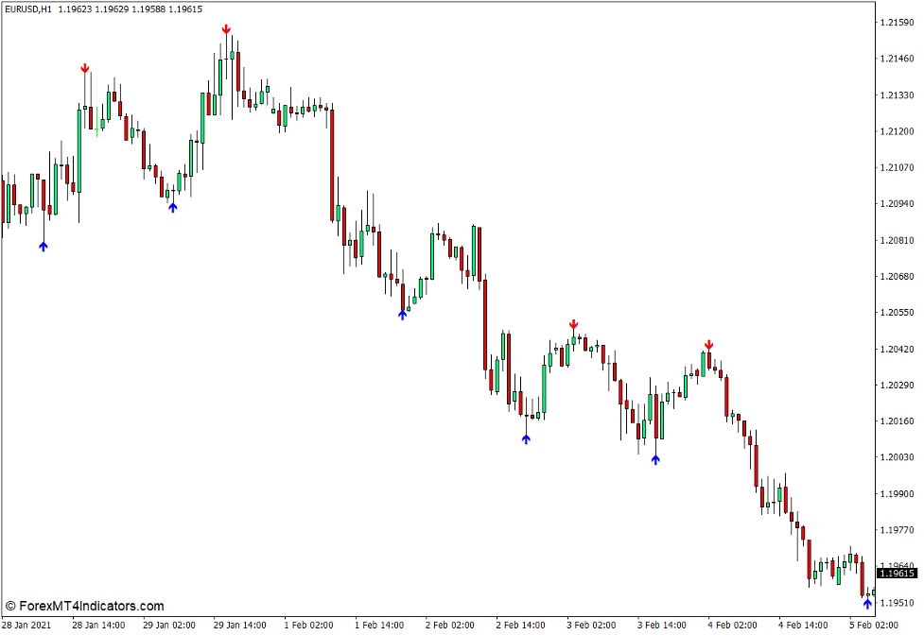Select the red down arrow above 28 Jan 14:00
This screenshot has width=924, height=635.
(x=85, y=69)
